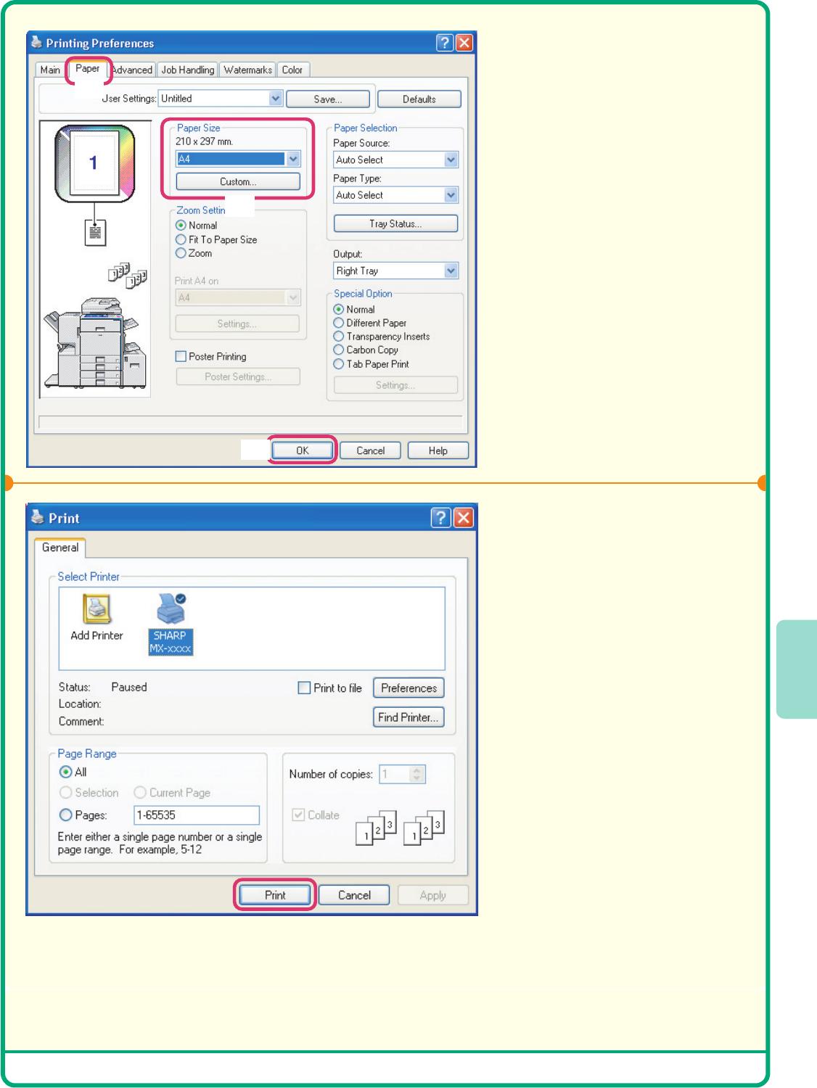
Task: Open the Output Right Tray dropdown
Action: point(451,271)
